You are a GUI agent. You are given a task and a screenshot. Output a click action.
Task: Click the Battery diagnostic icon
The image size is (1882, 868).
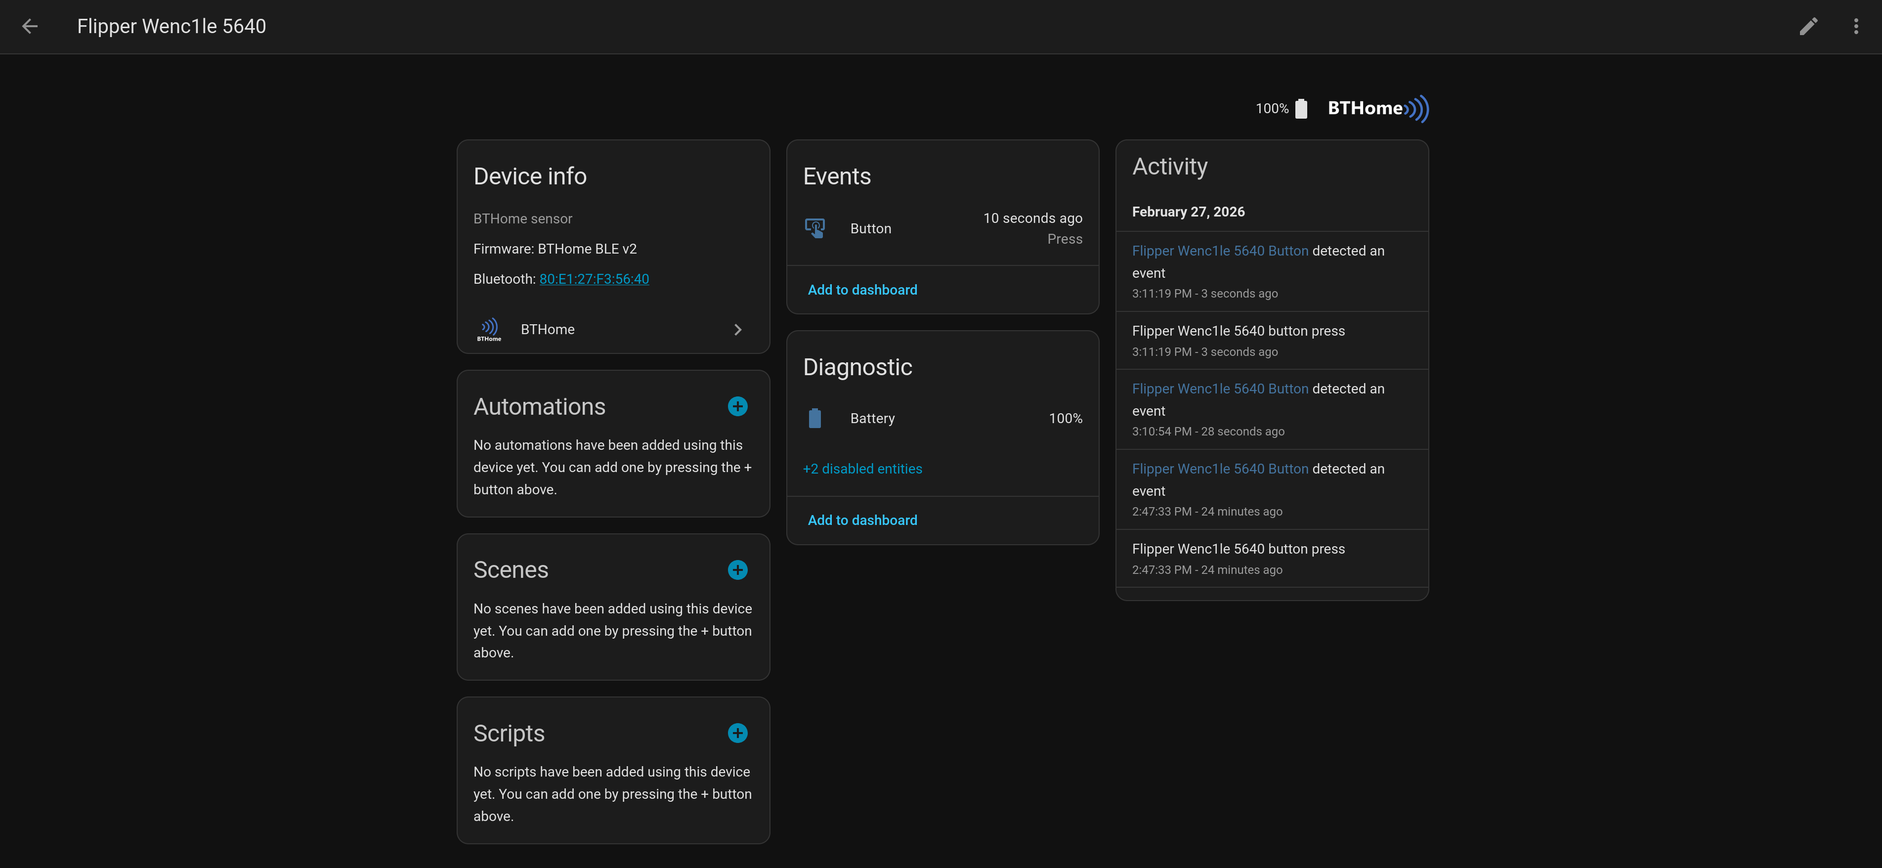(x=814, y=418)
